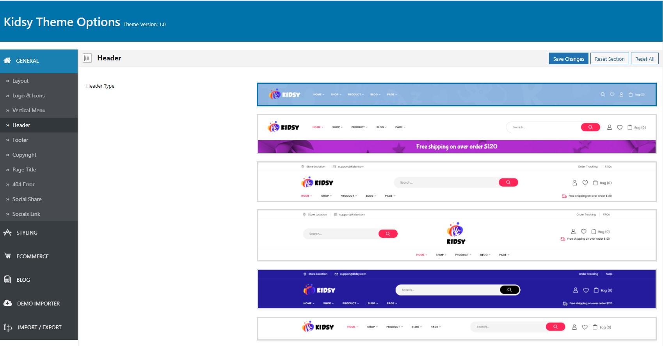
Task: Pick the centered logo header layout
Action: coord(457,235)
